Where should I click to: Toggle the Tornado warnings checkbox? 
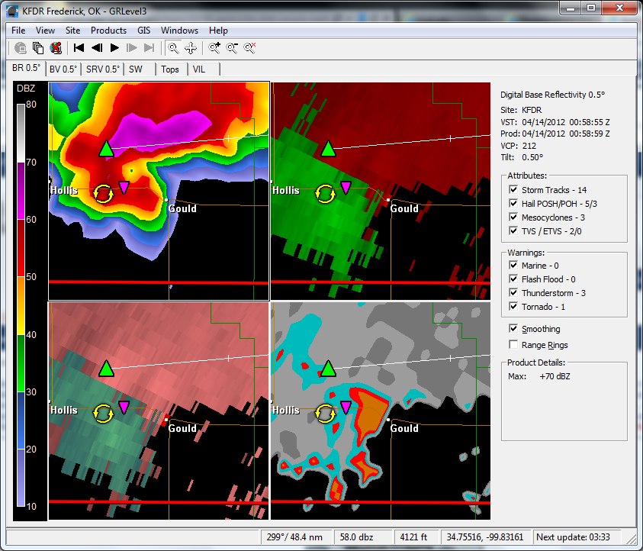(x=513, y=307)
